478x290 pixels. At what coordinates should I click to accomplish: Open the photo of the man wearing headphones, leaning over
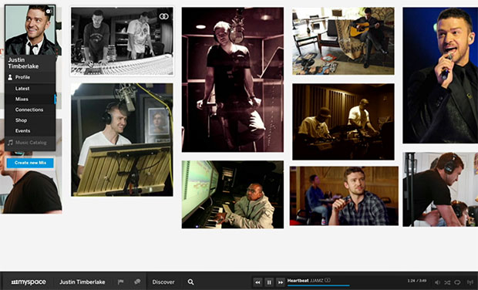tap(440, 190)
